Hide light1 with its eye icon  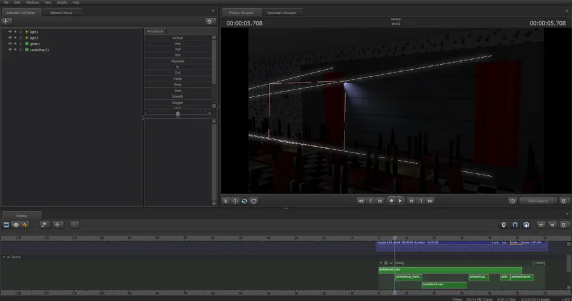coord(10,32)
